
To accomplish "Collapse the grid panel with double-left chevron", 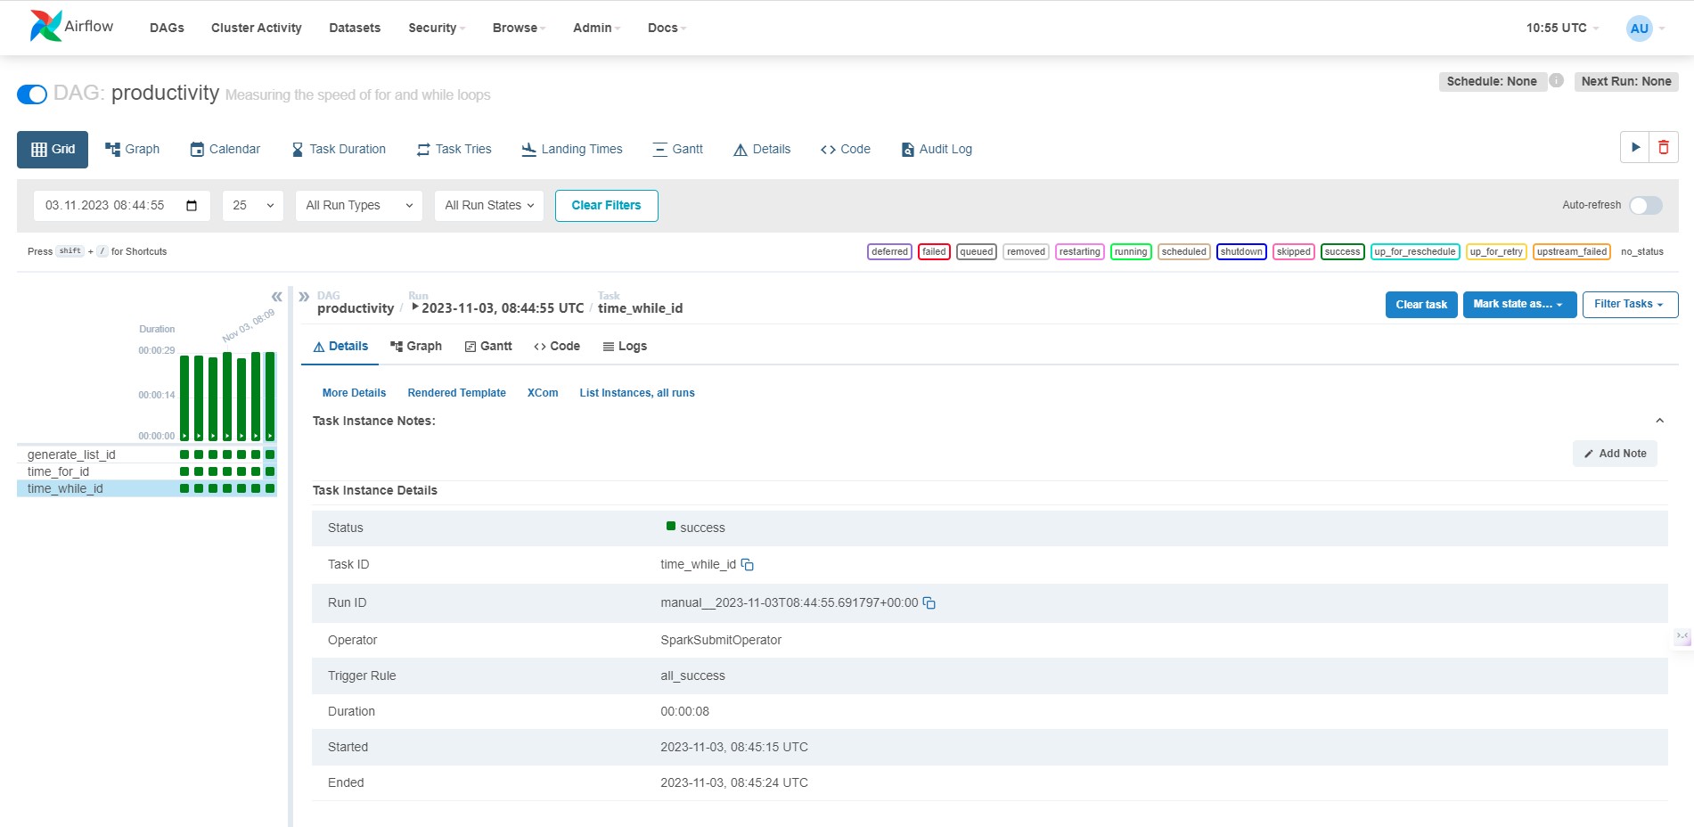I will pos(276,297).
